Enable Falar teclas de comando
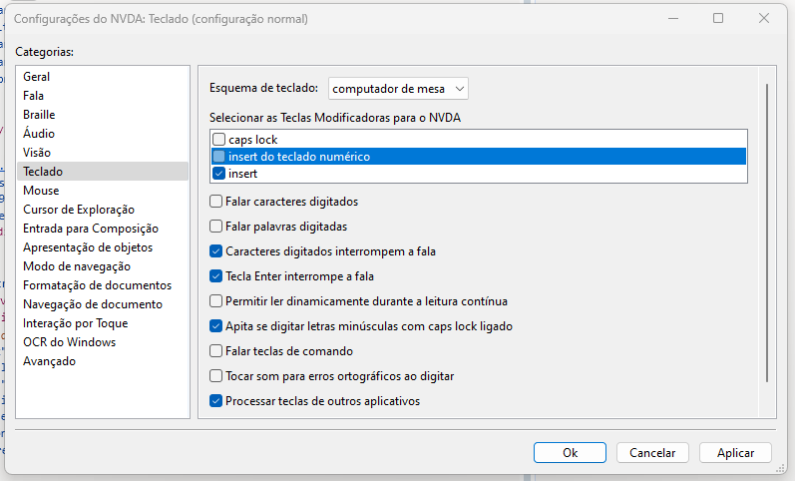 point(216,351)
